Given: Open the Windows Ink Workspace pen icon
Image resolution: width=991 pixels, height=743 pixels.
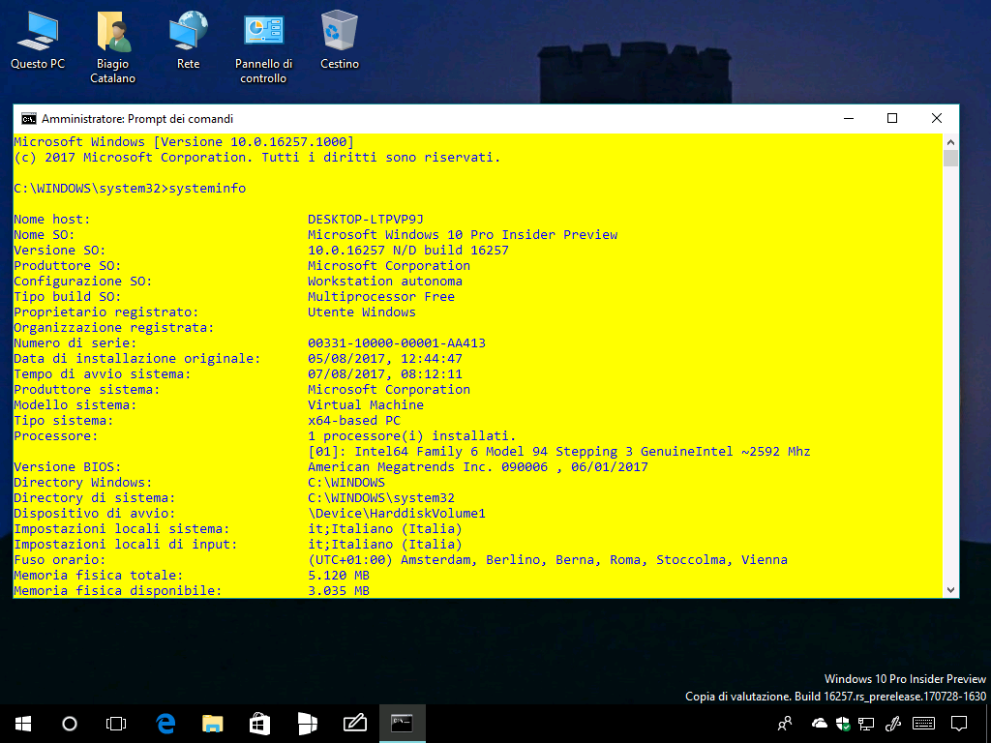Looking at the screenshot, I should [x=893, y=724].
